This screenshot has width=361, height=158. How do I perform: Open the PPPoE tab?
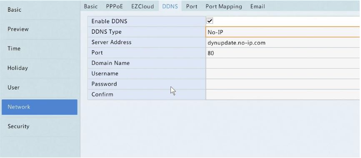pyautogui.click(x=114, y=6)
